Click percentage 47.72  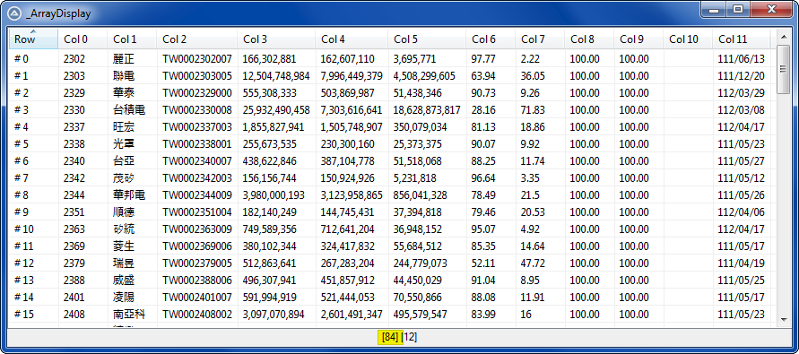coord(533,263)
